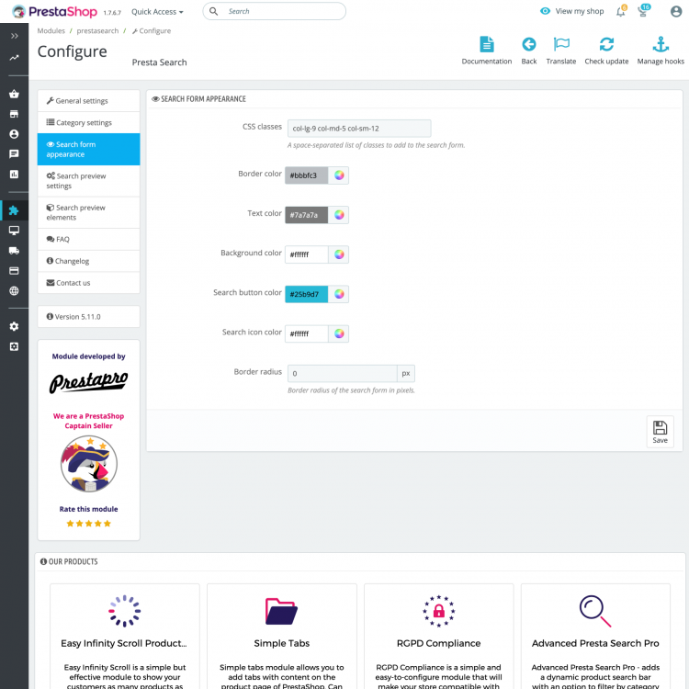Click the Translate flag icon
The image size is (689, 689).
click(561, 44)
